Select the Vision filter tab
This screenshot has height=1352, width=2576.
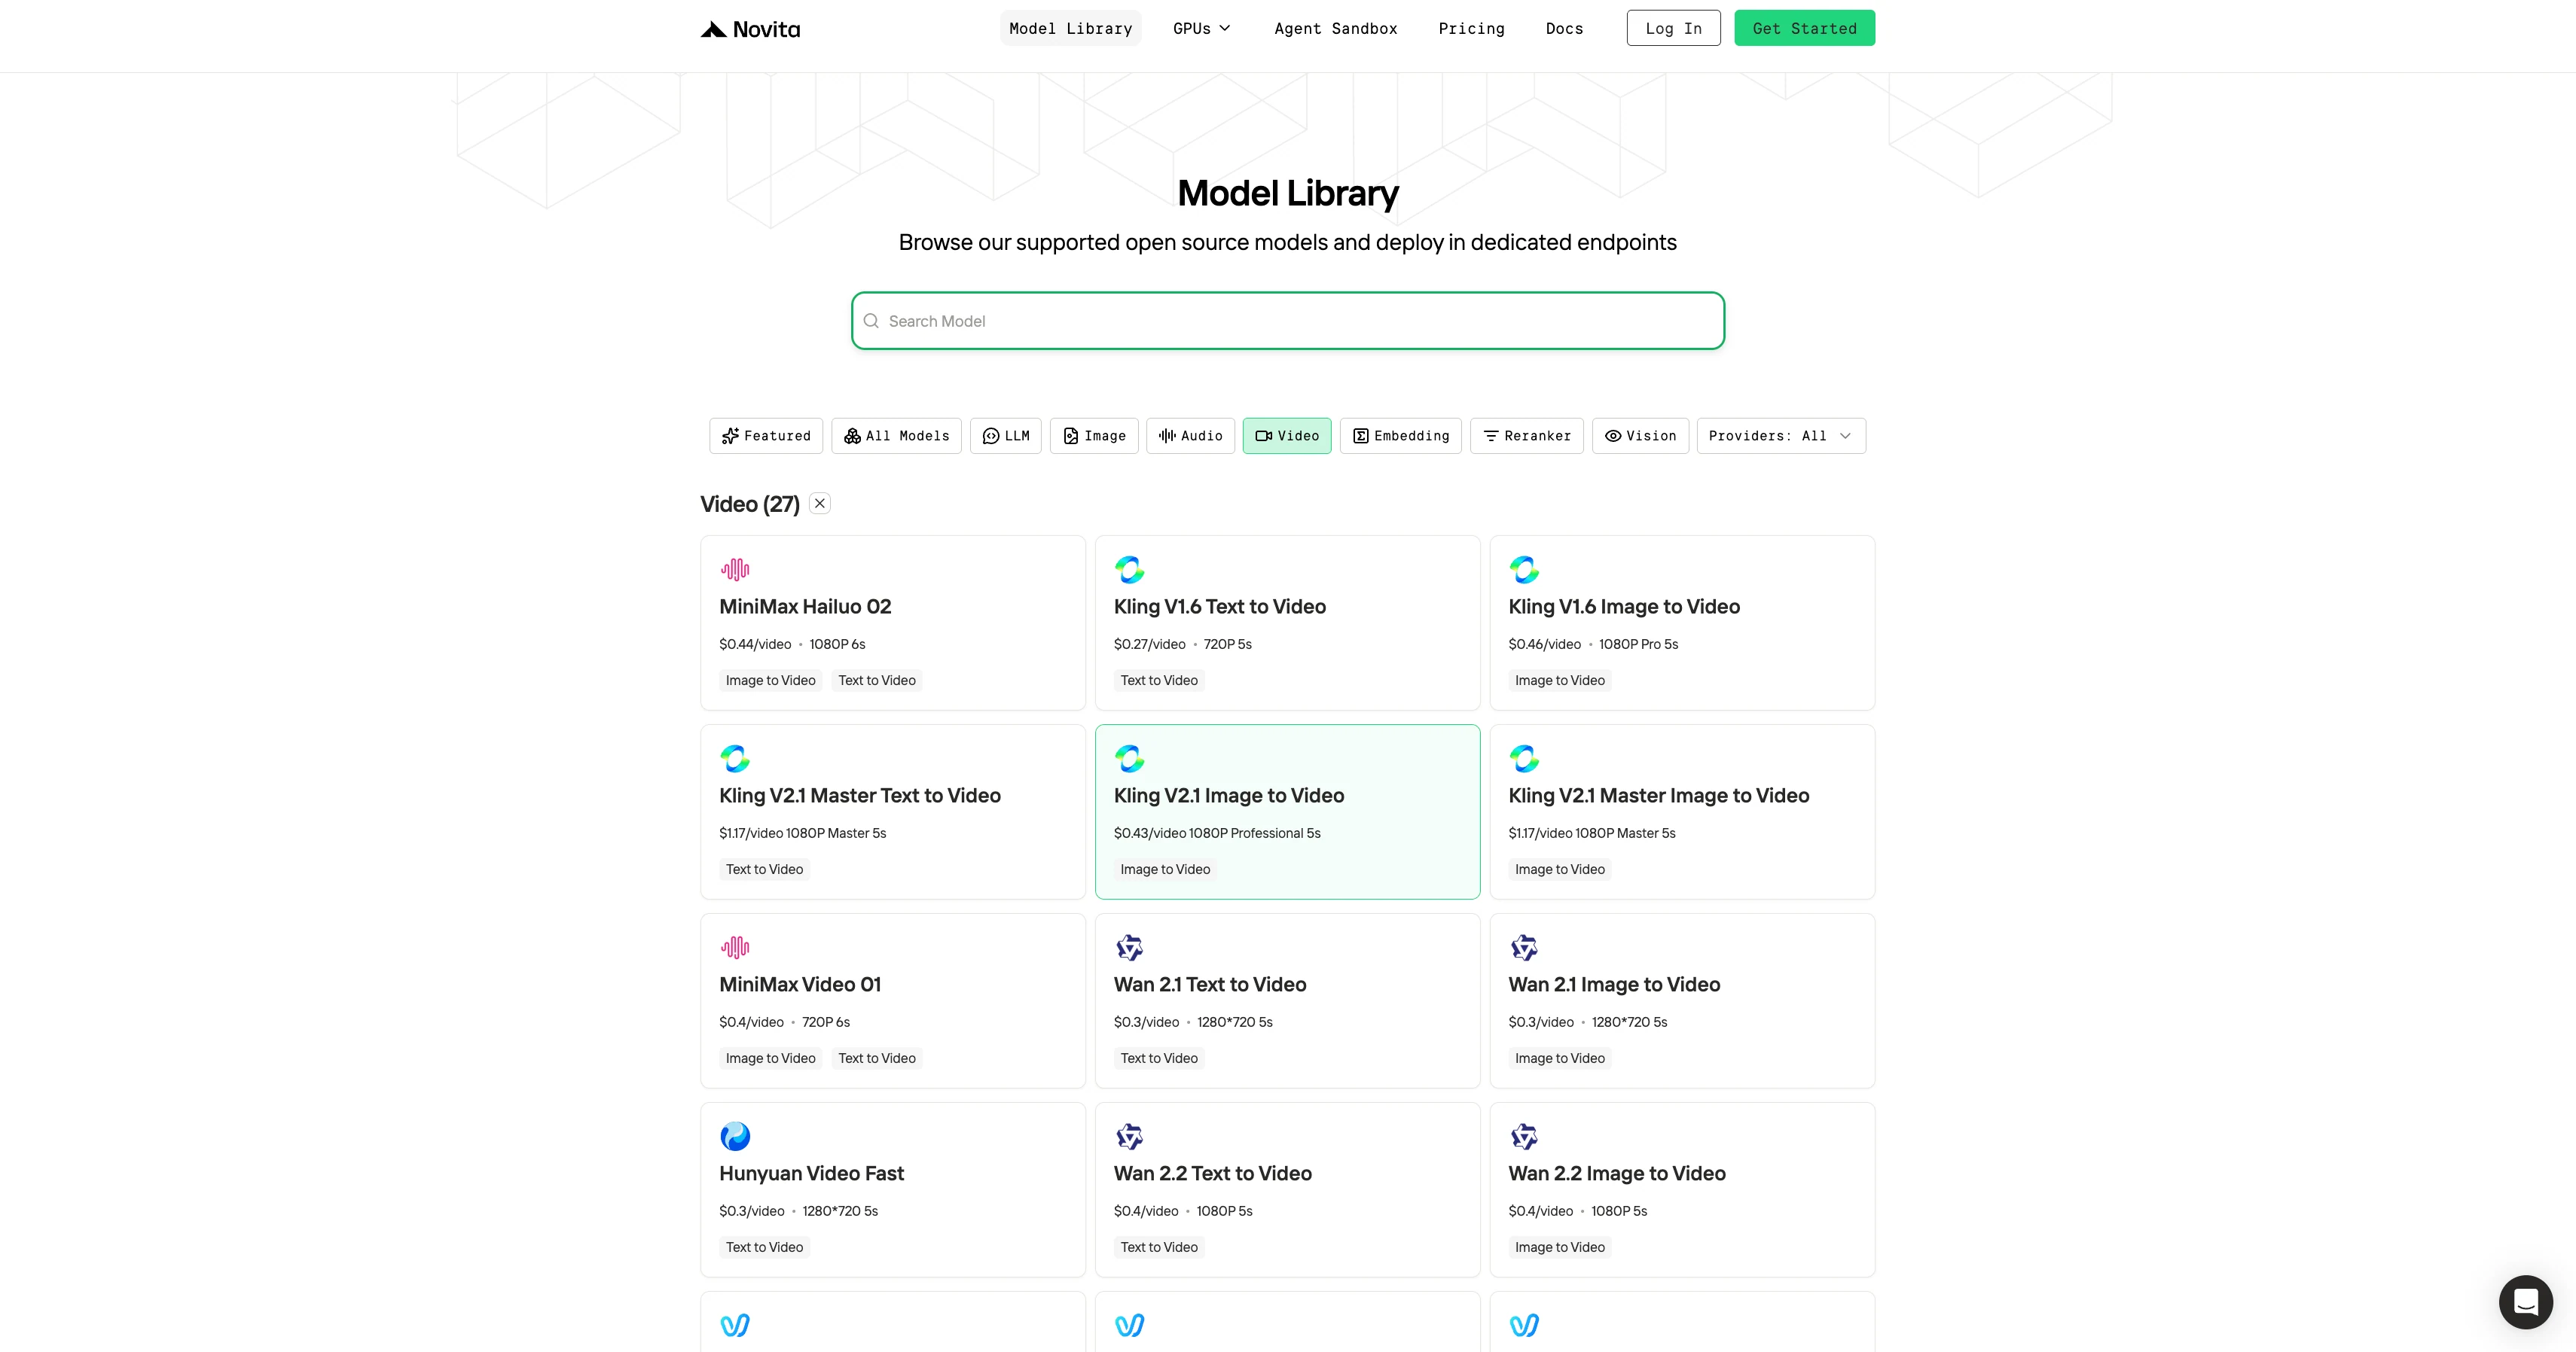[1640, 436]
